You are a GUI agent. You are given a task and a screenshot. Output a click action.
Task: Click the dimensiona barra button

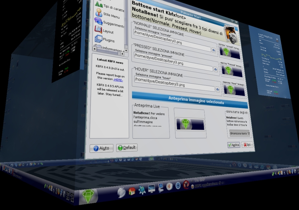pos(240,133)
